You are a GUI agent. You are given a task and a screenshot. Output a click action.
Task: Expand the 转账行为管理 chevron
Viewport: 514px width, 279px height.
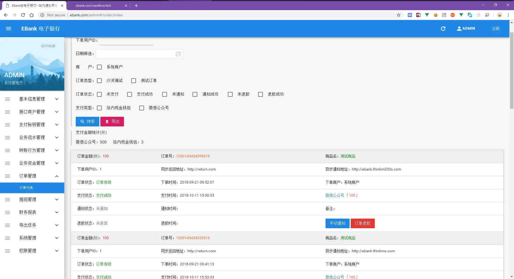(x=57, y=150)
